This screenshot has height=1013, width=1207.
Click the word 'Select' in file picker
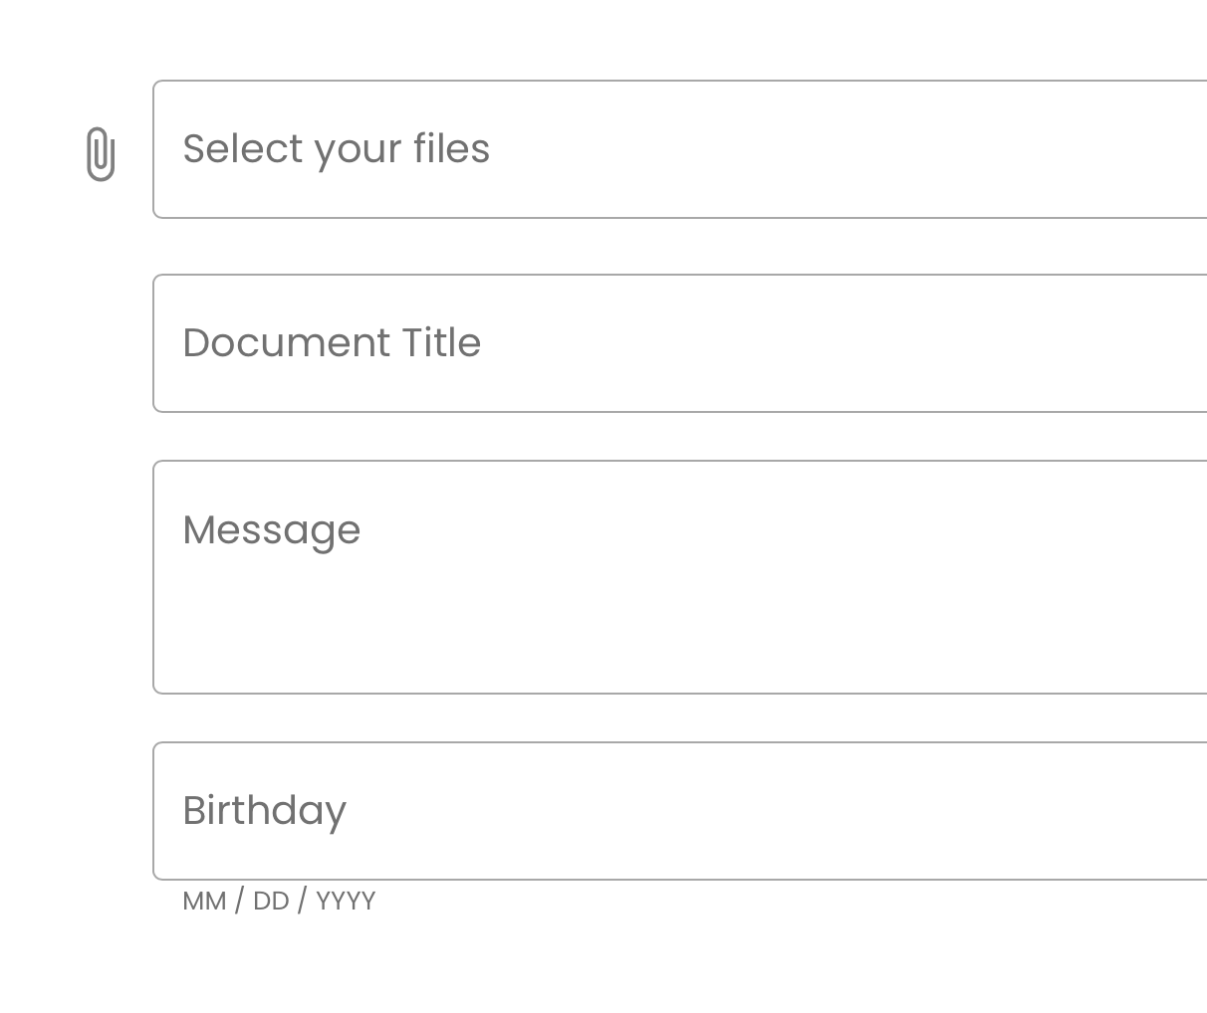(x=242, y=149)
